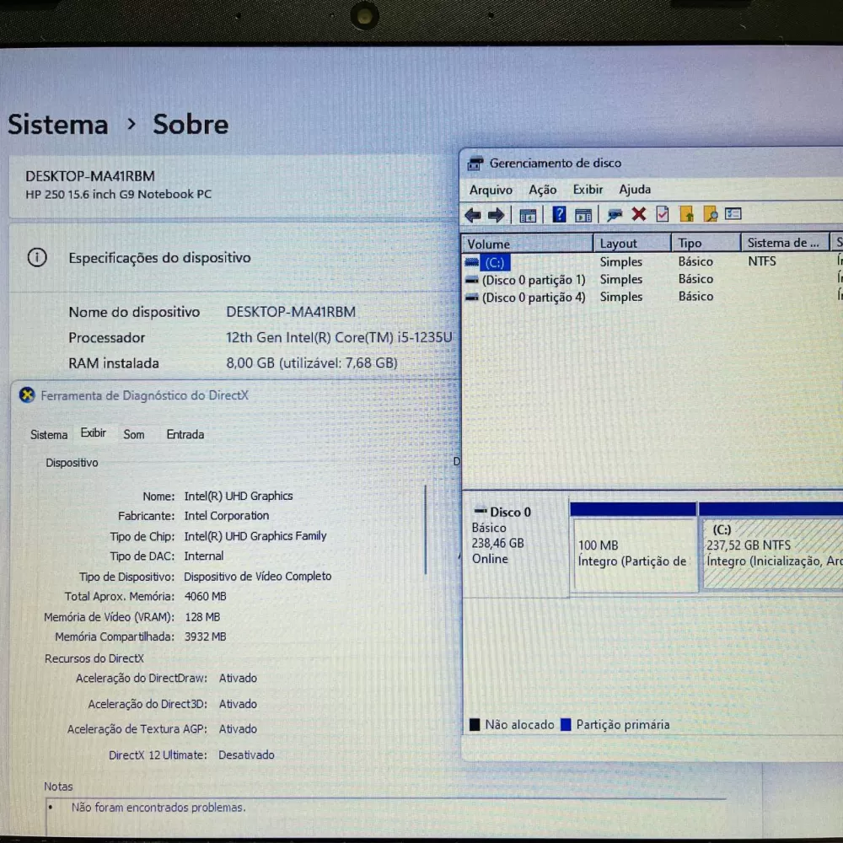Select the Disco 0 disk label panel

[x=516, y=548]
